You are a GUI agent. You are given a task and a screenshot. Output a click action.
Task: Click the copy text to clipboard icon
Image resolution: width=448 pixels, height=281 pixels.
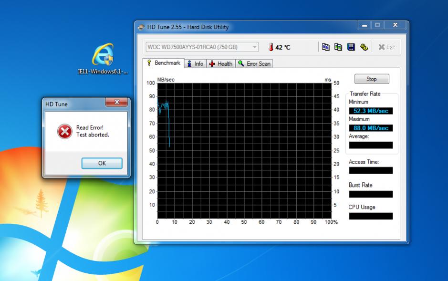pyautogui.click(x=326, y=47)
